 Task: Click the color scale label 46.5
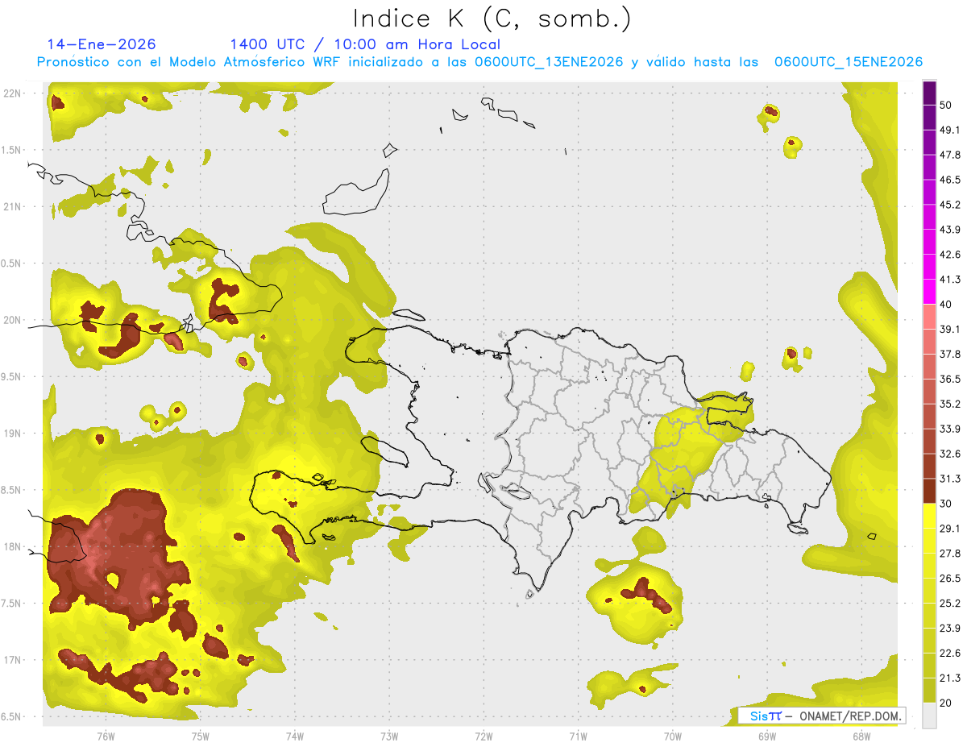950,180
